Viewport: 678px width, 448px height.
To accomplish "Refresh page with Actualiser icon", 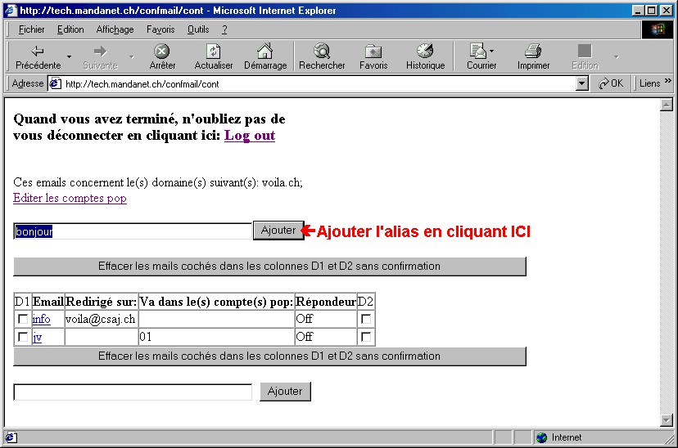I will click(213, 52).
